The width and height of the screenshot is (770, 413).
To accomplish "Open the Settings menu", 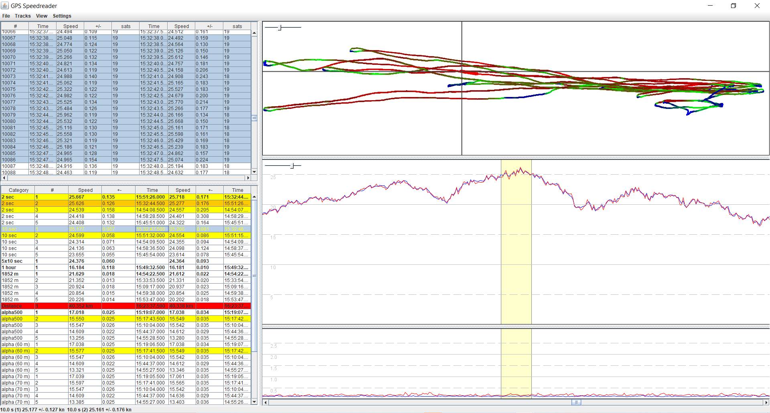I will click(x=62, y=16).
